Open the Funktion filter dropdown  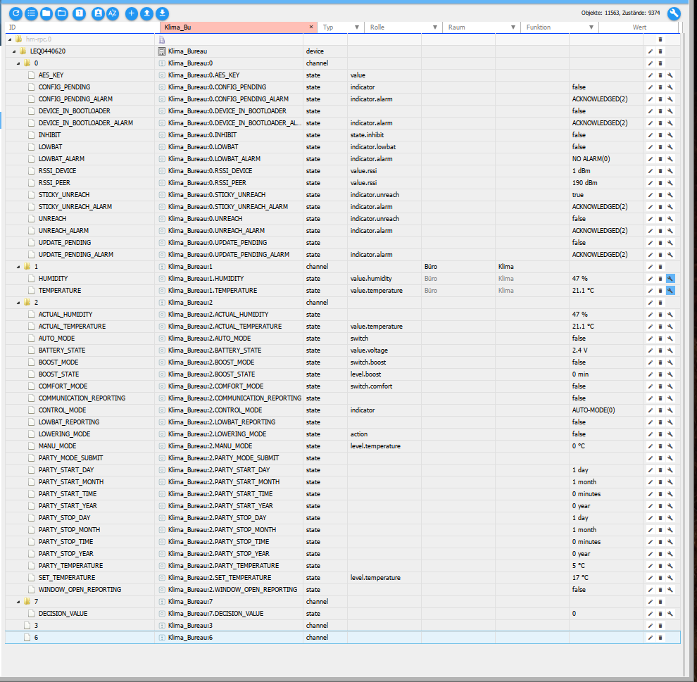pos(591,27)
